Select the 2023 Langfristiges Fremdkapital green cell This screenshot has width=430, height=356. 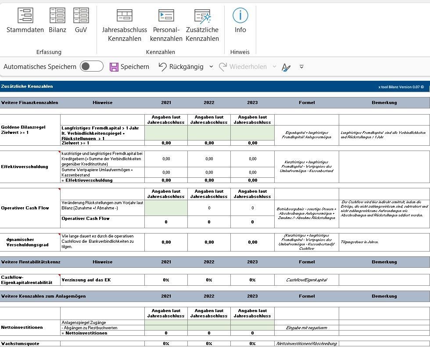[253, 133]
